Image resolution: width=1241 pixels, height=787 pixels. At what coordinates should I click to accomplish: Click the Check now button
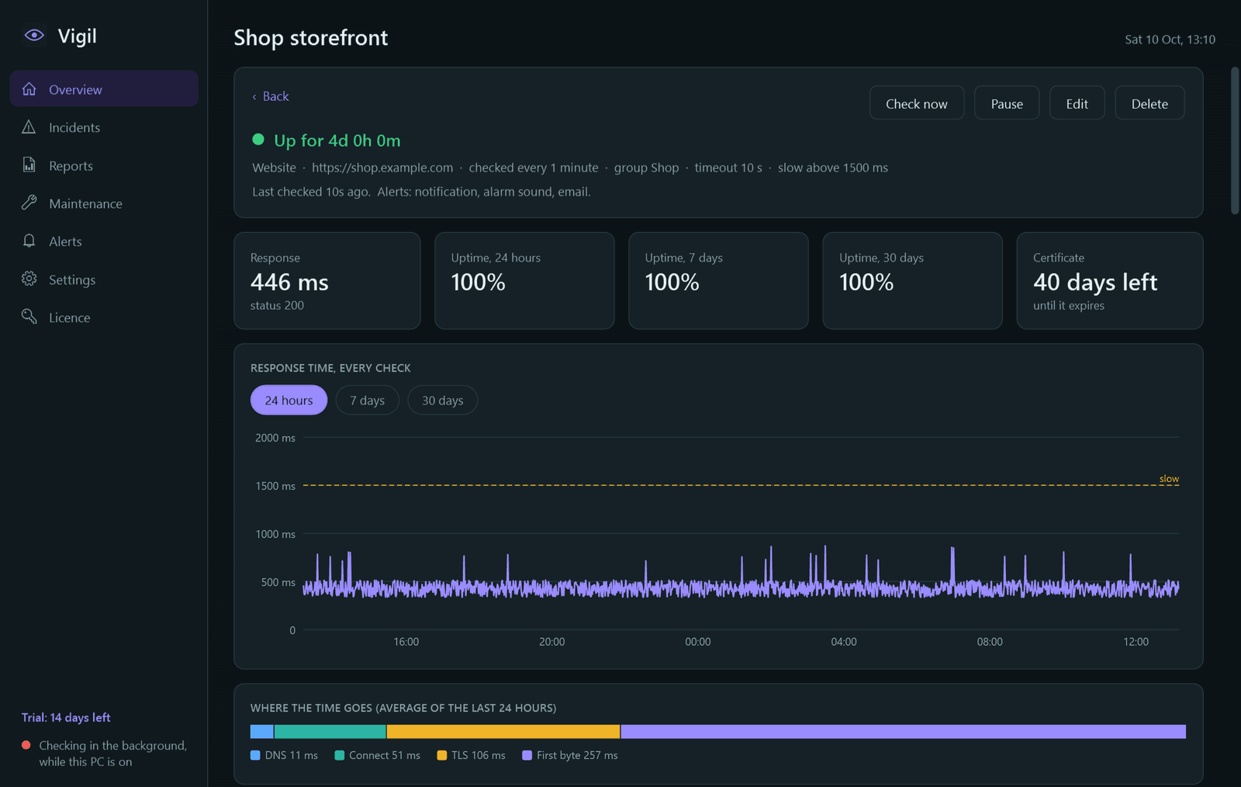click(x=917, y=103)
